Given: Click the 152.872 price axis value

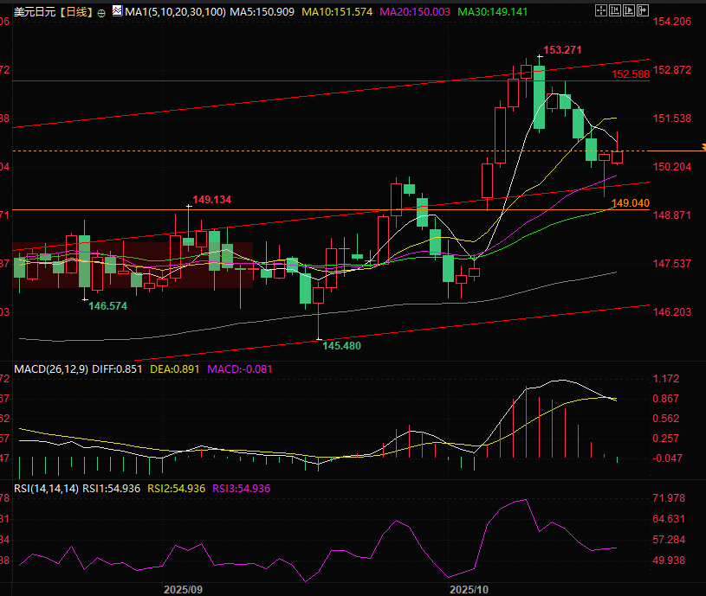Looking at the screenshot, I should pos(671,70).
